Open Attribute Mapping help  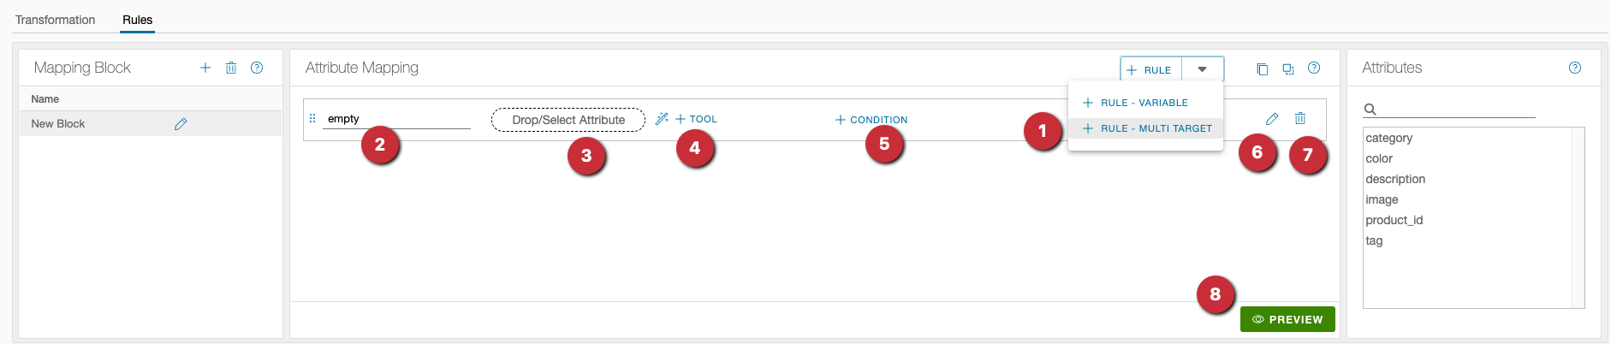[1314, 68]
